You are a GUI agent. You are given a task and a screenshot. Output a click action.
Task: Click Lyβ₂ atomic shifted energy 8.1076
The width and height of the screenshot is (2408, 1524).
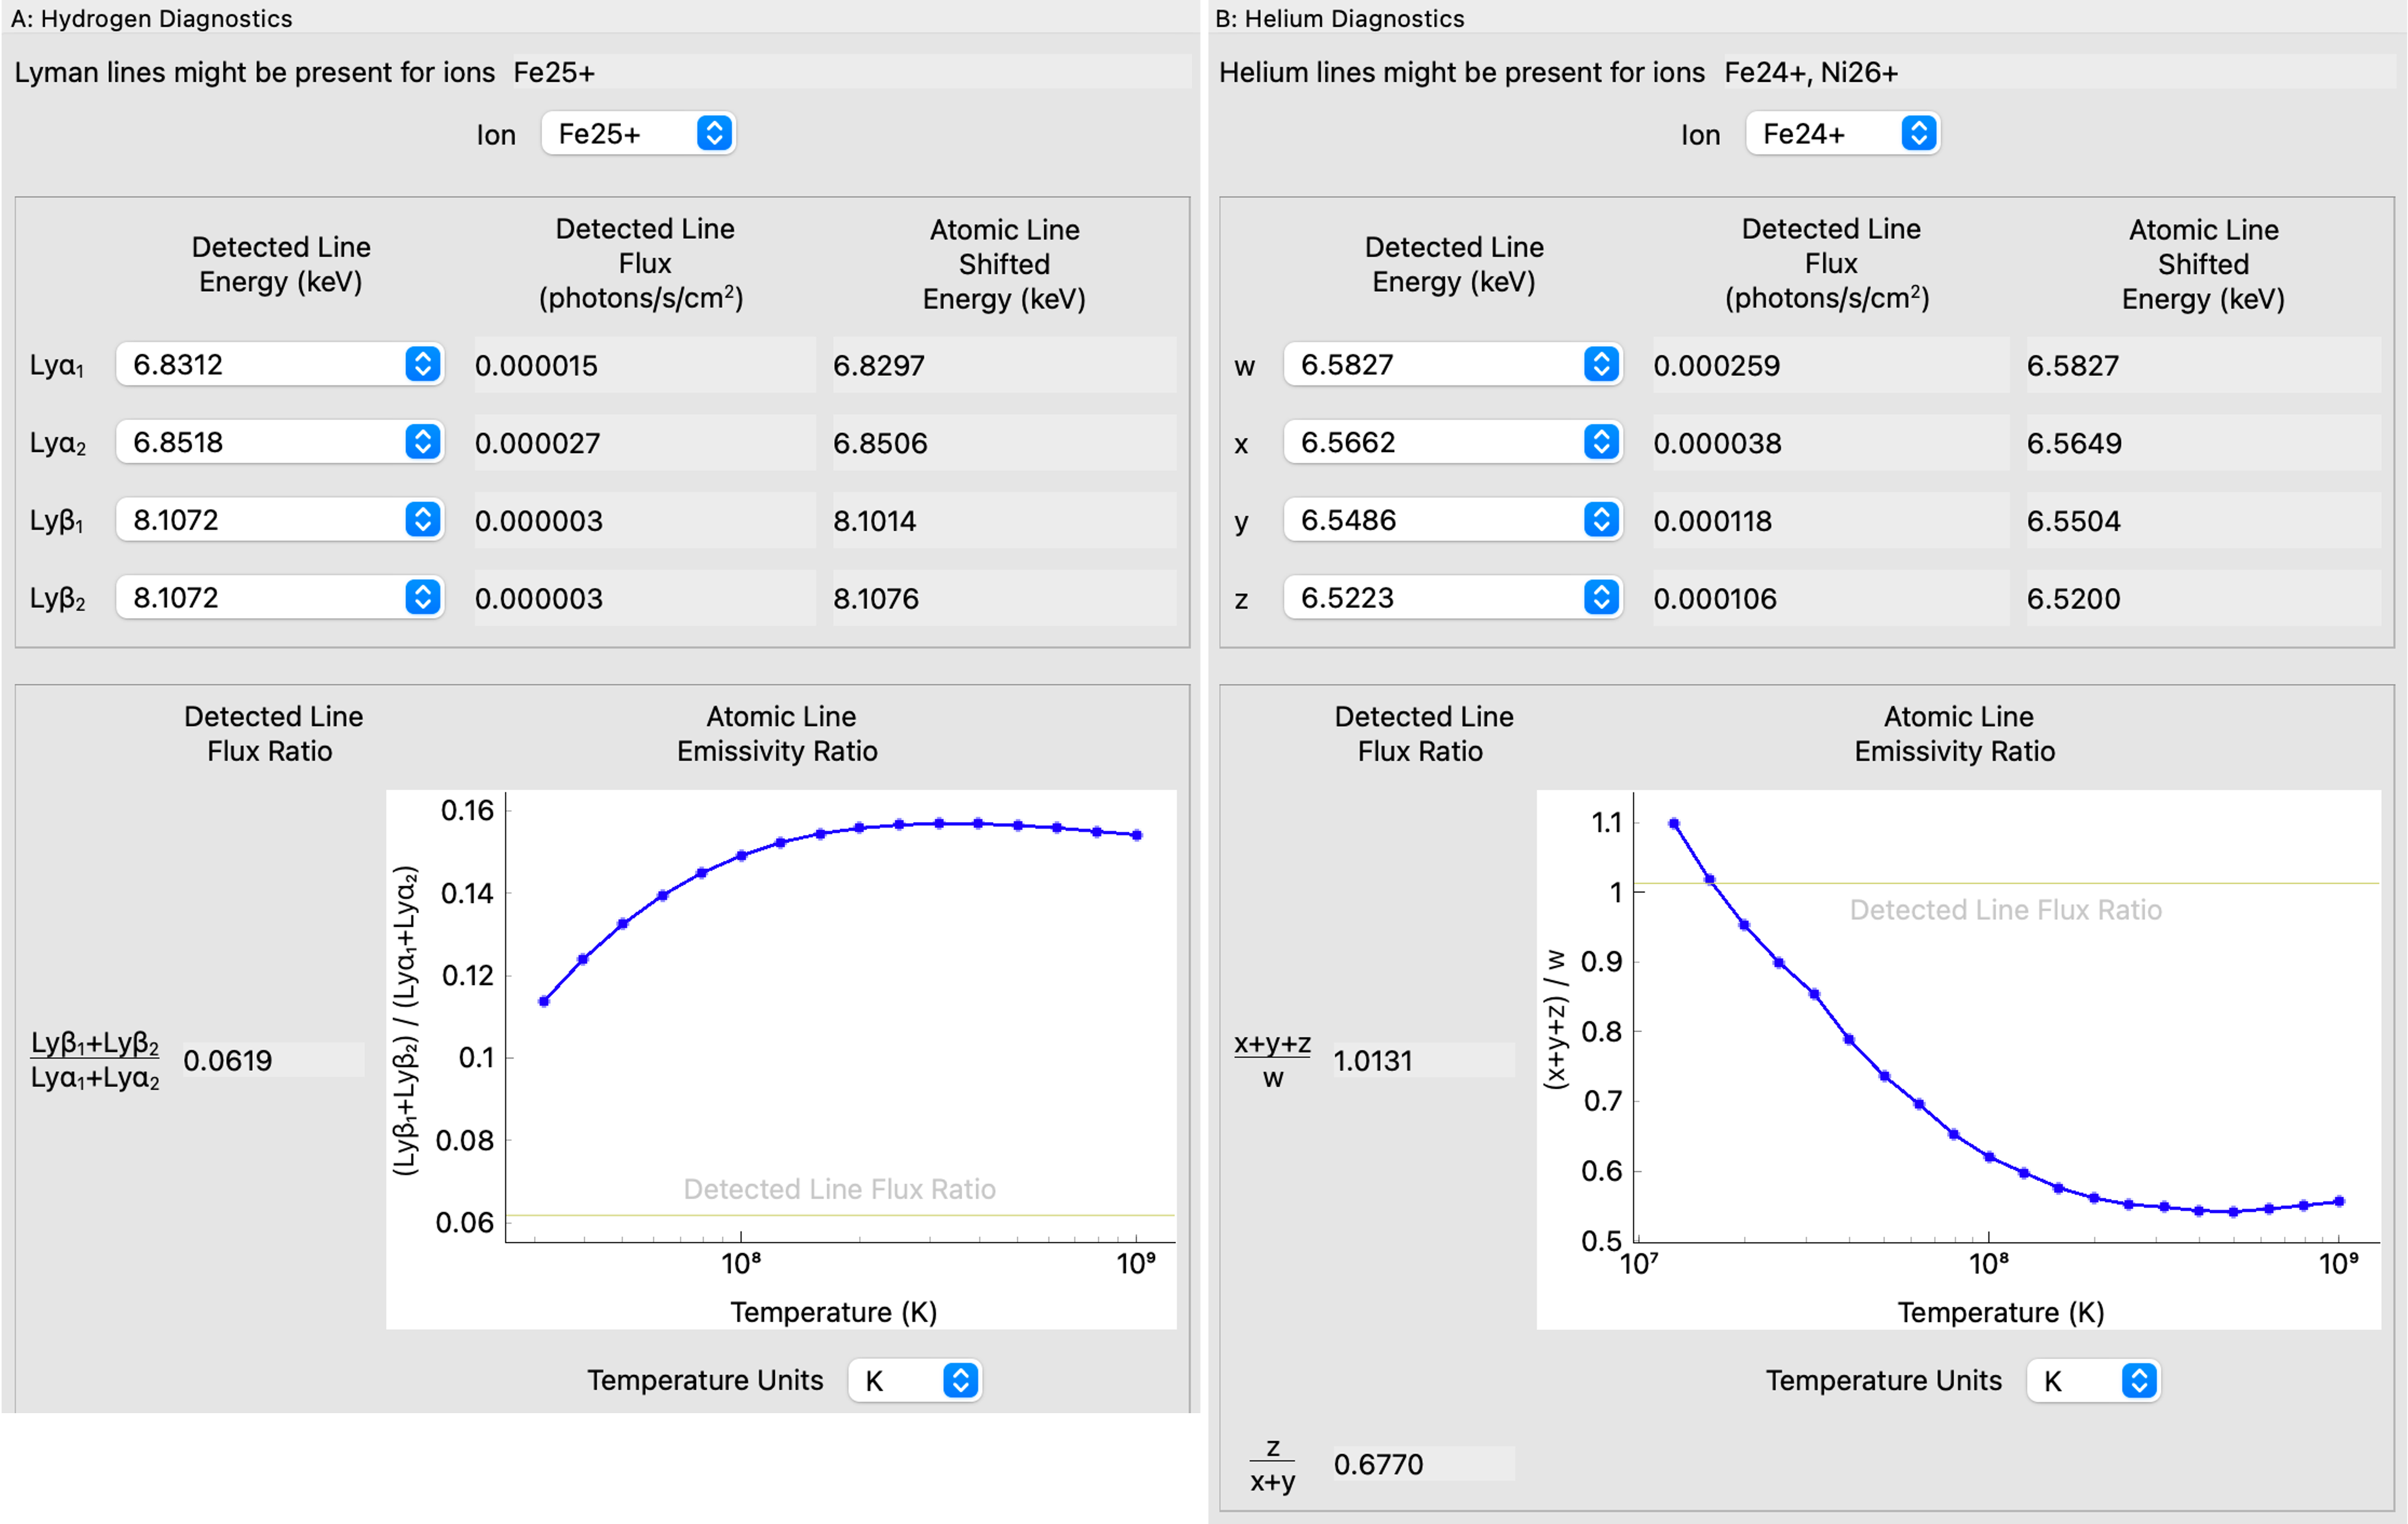tap(1004, 599)
